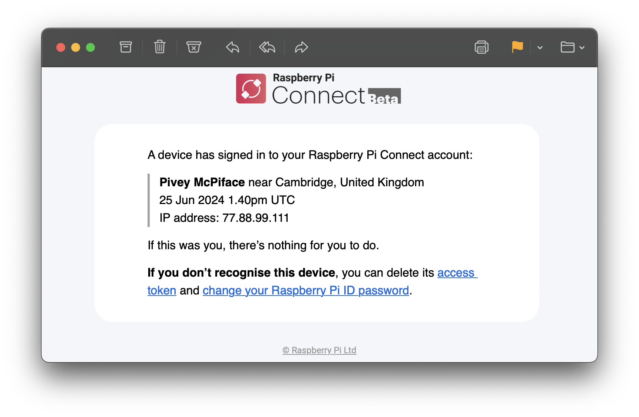Open the © Raspberry Pi Ltd footer link
The image size is (639, 417).
click(319, 350)
